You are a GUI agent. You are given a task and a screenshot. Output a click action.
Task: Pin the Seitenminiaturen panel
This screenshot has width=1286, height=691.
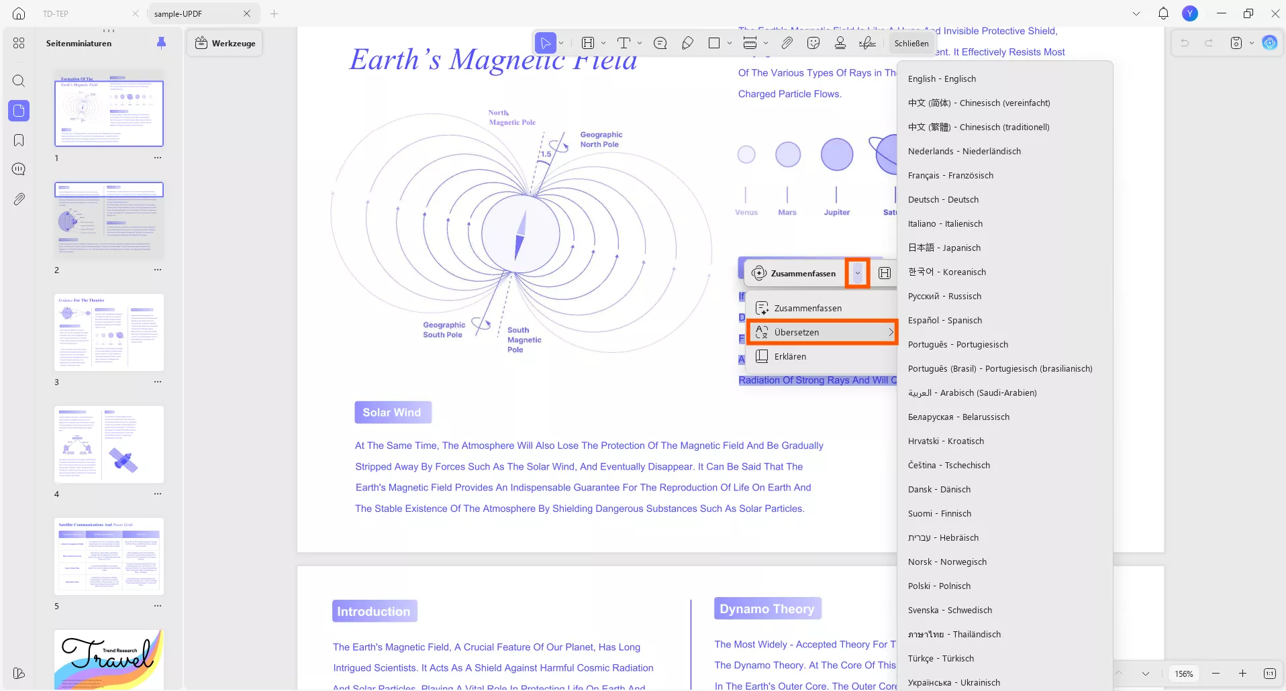coord(161,43)
